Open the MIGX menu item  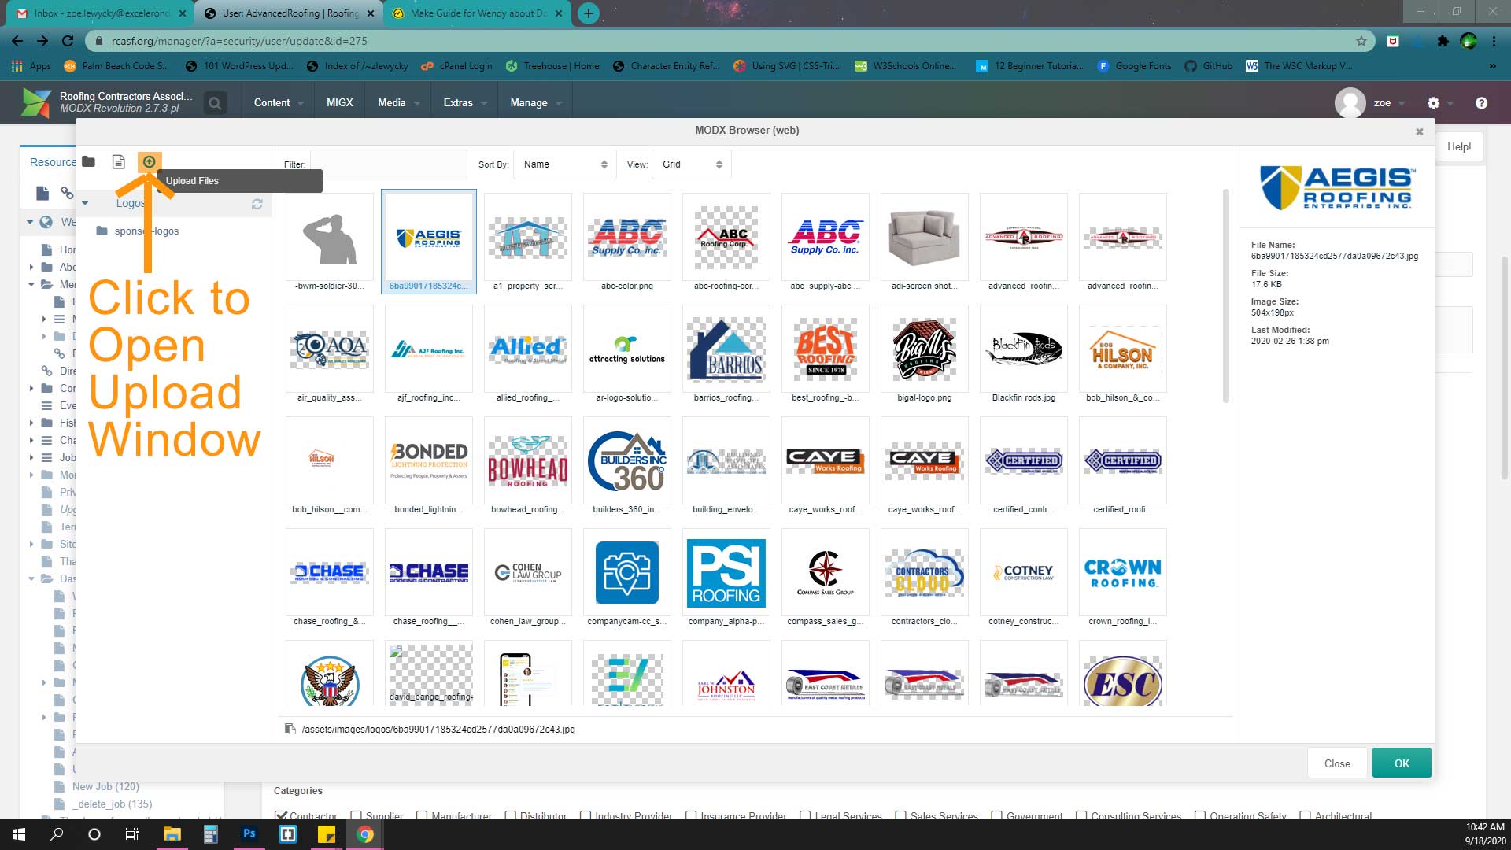pyautogui.click(x=340, y=103)
